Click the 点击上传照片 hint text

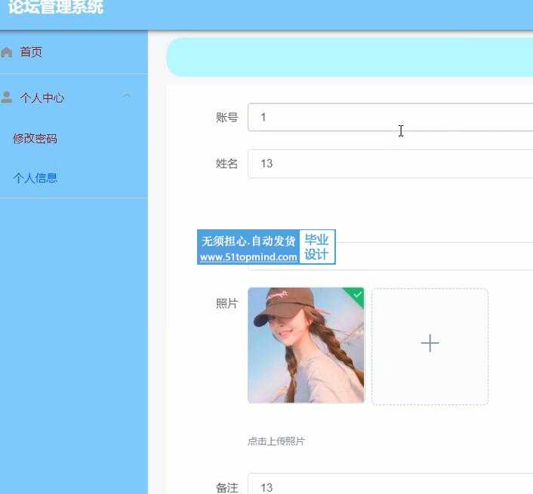tap(276, 441)
